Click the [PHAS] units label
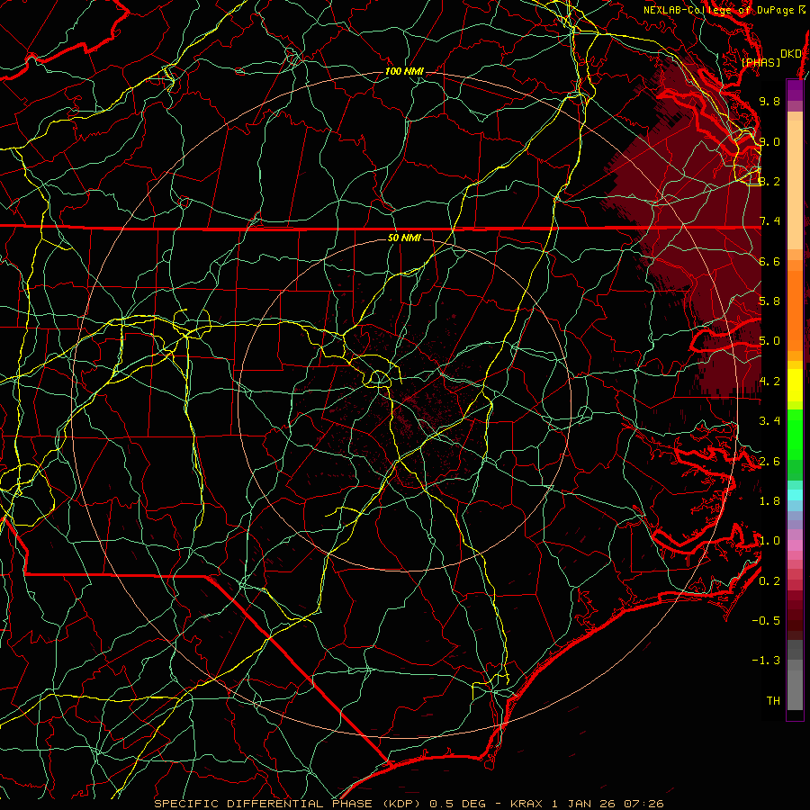 [760, 63]
